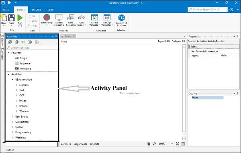The width and height of the screenshot is (241, 153).
Task: Select the Main document tab
Action: coord(68,36)
